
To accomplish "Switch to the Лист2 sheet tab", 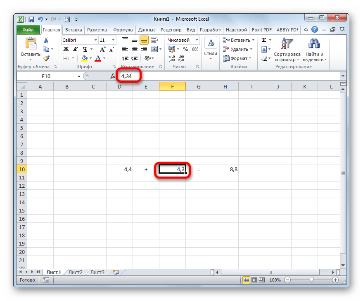I will point(76,272).
